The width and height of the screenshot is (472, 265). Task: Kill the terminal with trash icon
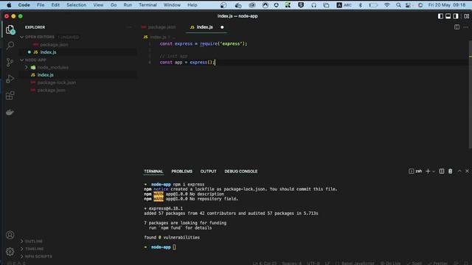[451, 172]
